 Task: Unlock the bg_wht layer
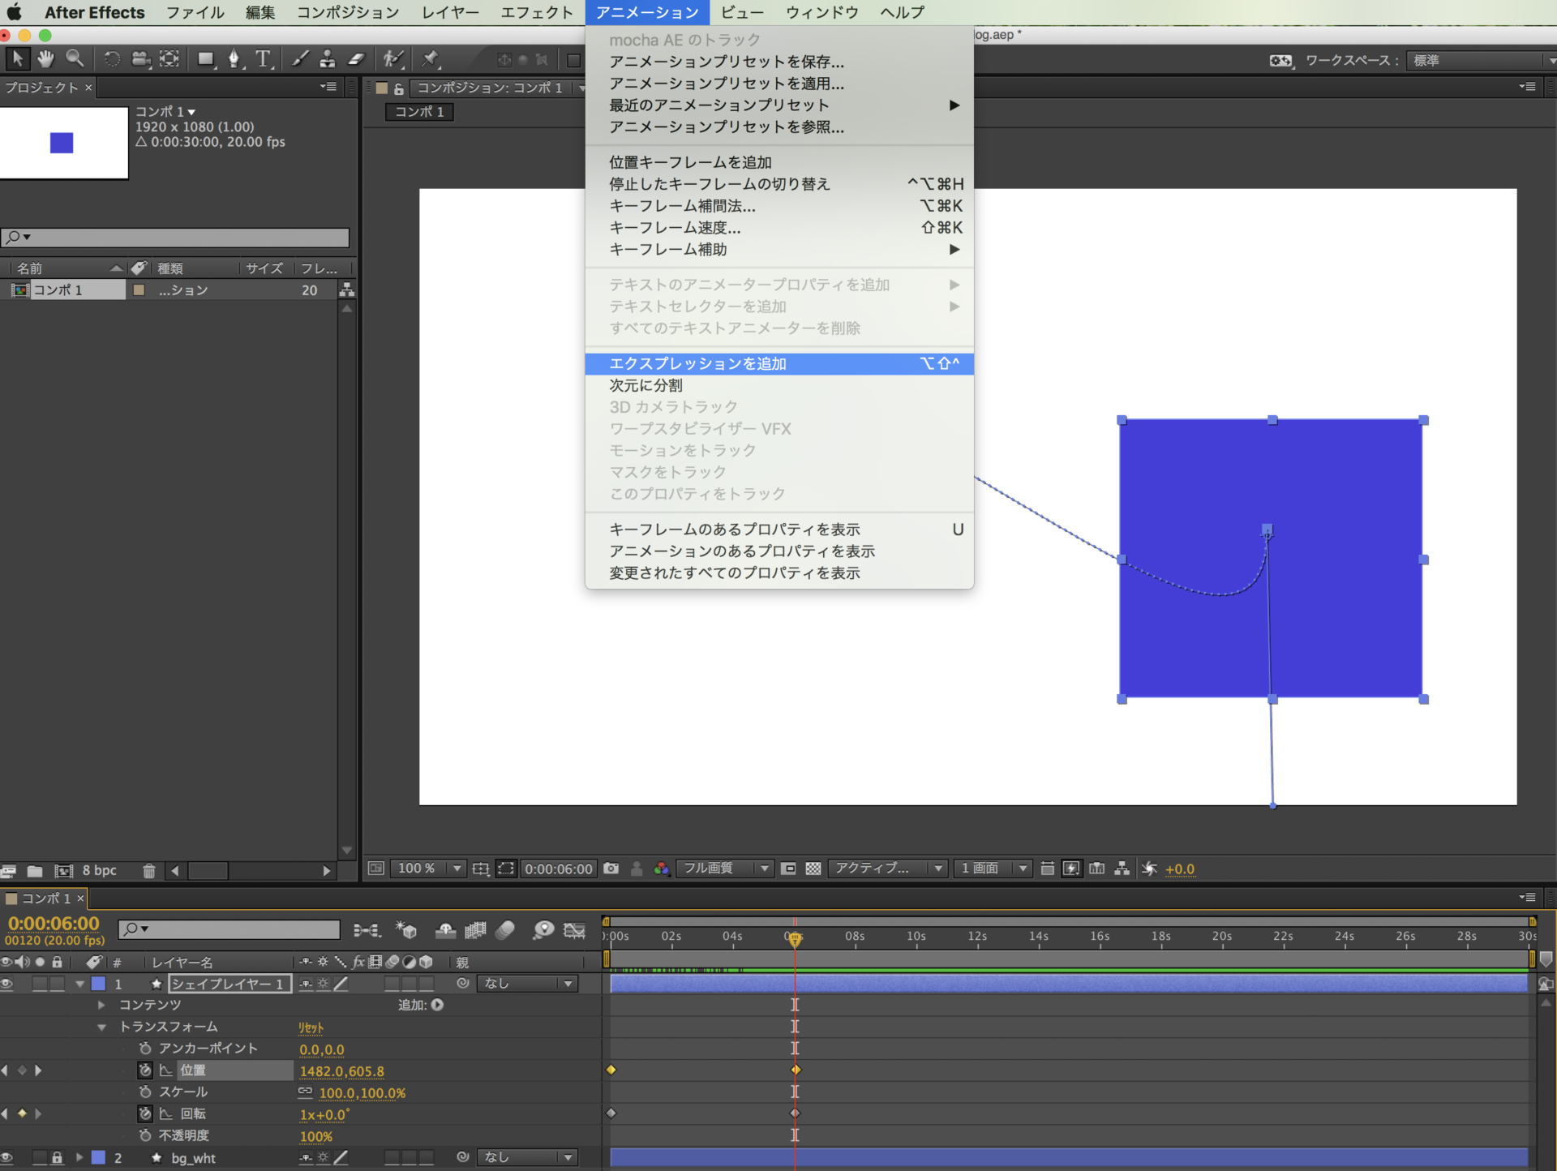click(x=57, y=1158)
